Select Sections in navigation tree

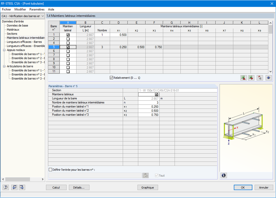pyautogui.click(x=12, y=34)
